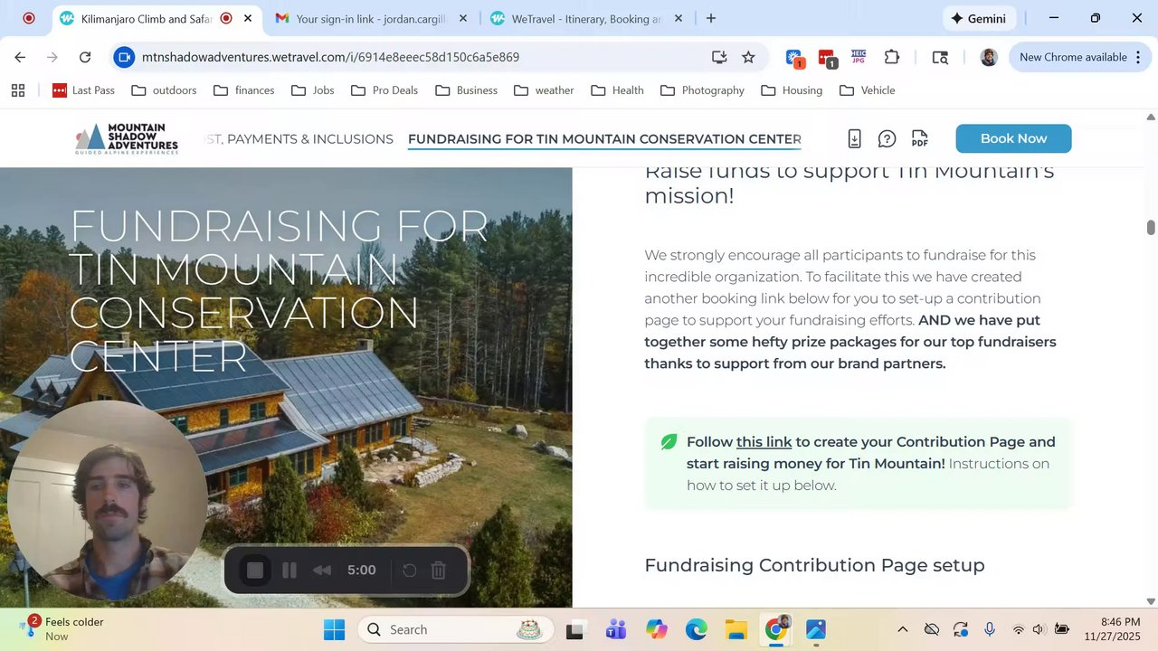Close the Gmail sign-in link tab

click(463, 18)
